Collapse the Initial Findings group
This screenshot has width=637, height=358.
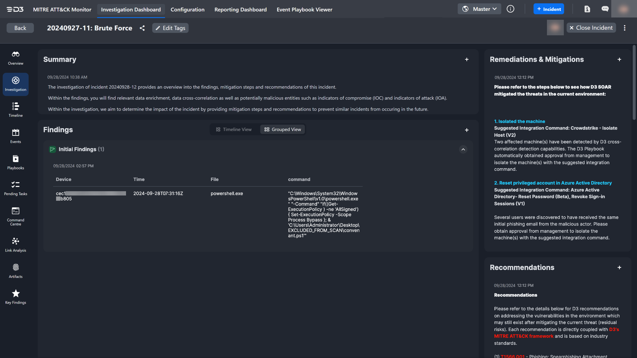pos(463,150)
